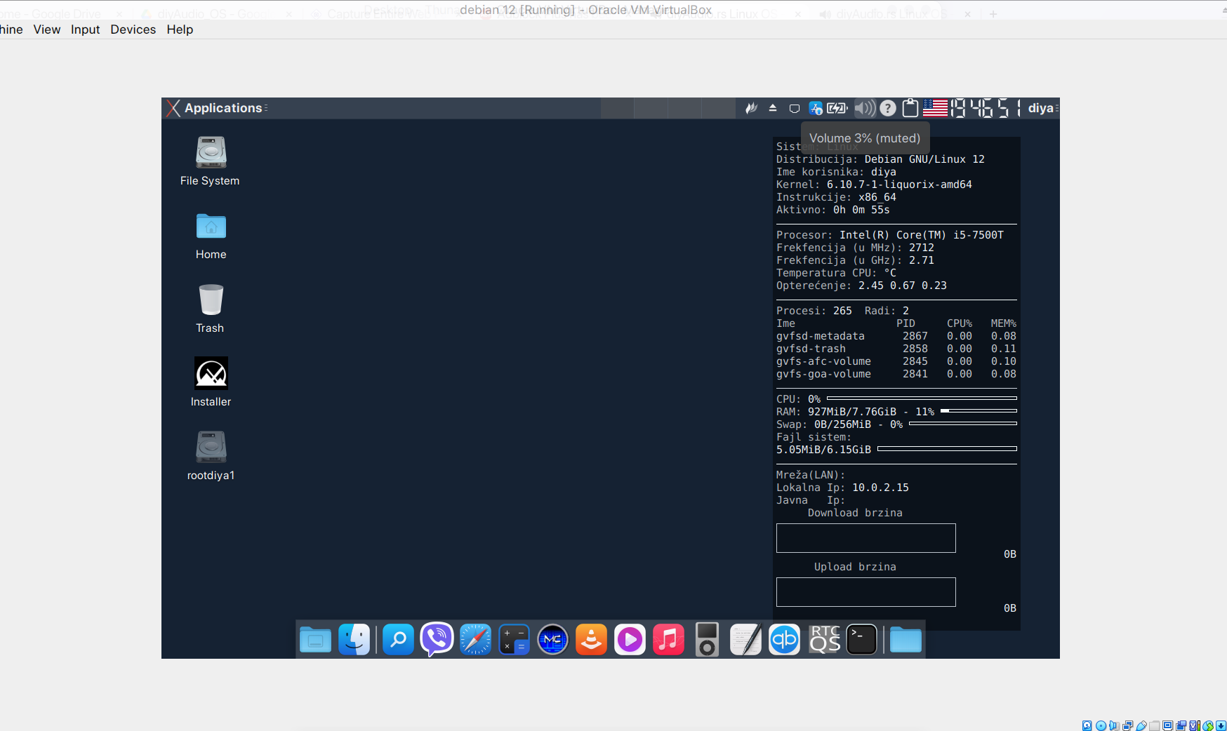Launch the Safari-style compass browser in dock
Viewport: 1227px width, 731px height.
click(475, 640)
